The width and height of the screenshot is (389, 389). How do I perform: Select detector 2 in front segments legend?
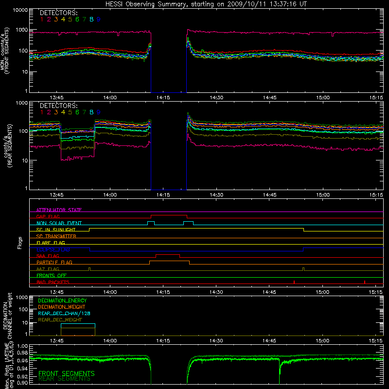[x=49, y=19]
